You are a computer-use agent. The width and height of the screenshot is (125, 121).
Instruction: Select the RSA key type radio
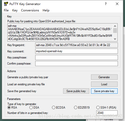click(9, 108)
